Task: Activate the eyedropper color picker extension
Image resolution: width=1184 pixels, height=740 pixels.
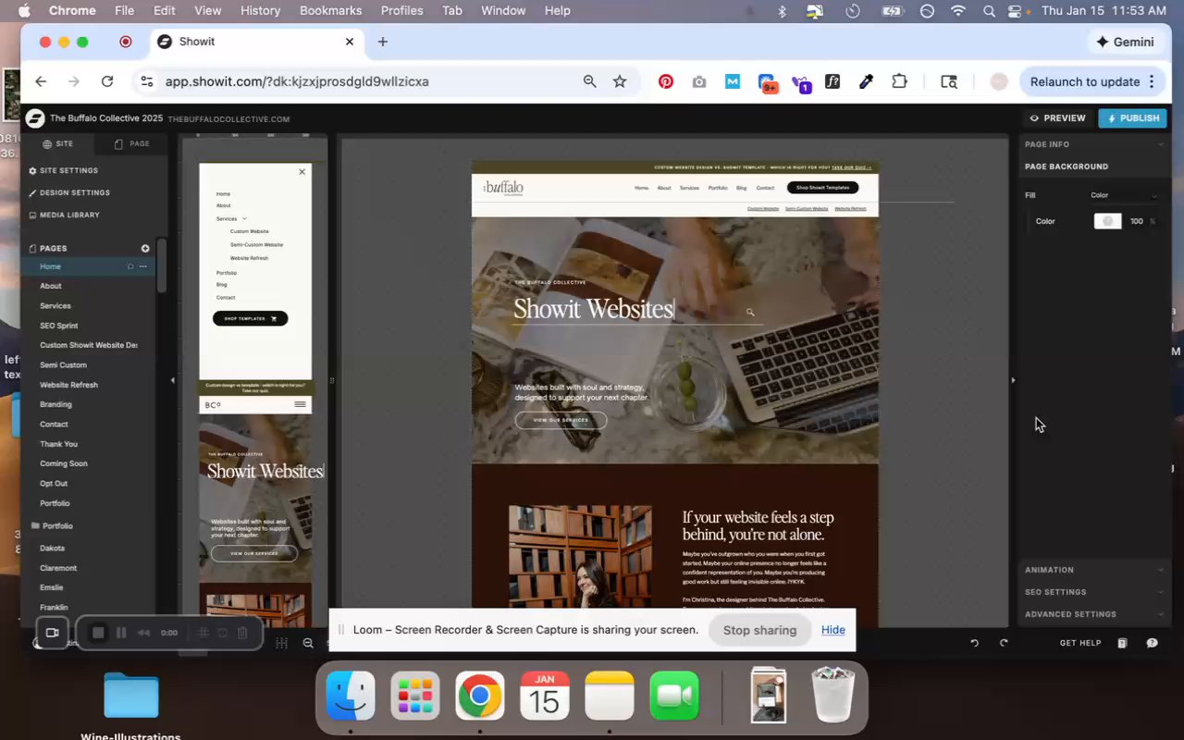Action: point(866,81)
